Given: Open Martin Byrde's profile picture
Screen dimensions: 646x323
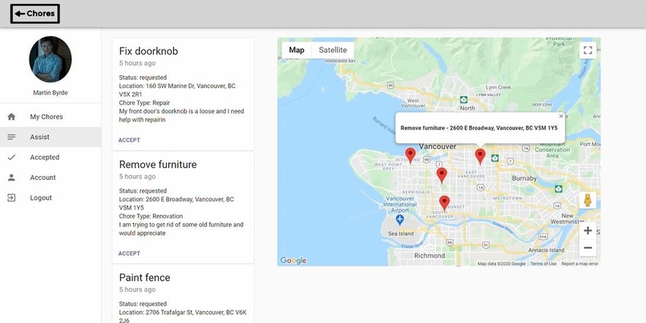Looking at the screenshot, I should click(50, 59).
